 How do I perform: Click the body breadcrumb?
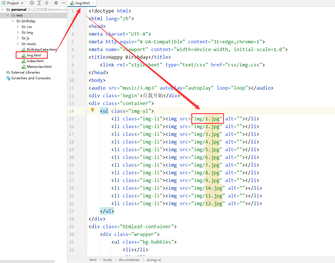tap(108, 260)
